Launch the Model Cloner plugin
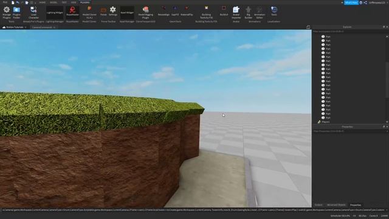The height and width of the screenshot is (219, 389). pos(89,13)
